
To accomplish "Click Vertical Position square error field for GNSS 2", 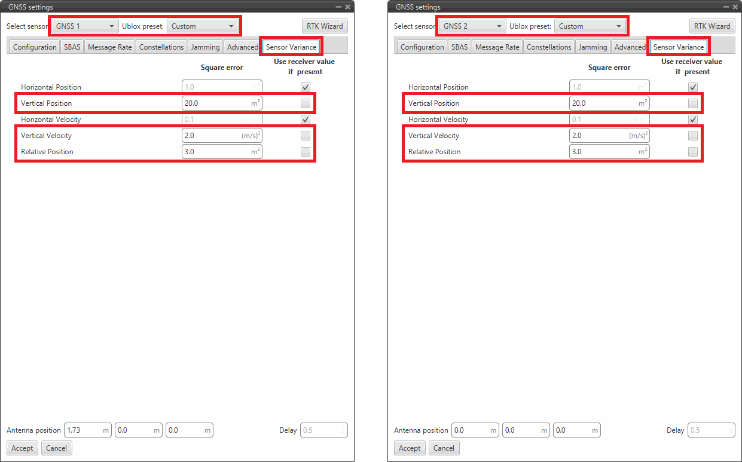I will [604, 103].
